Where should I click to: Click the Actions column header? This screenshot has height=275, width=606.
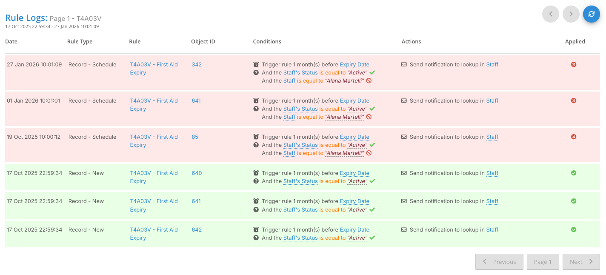coord(411,42)
